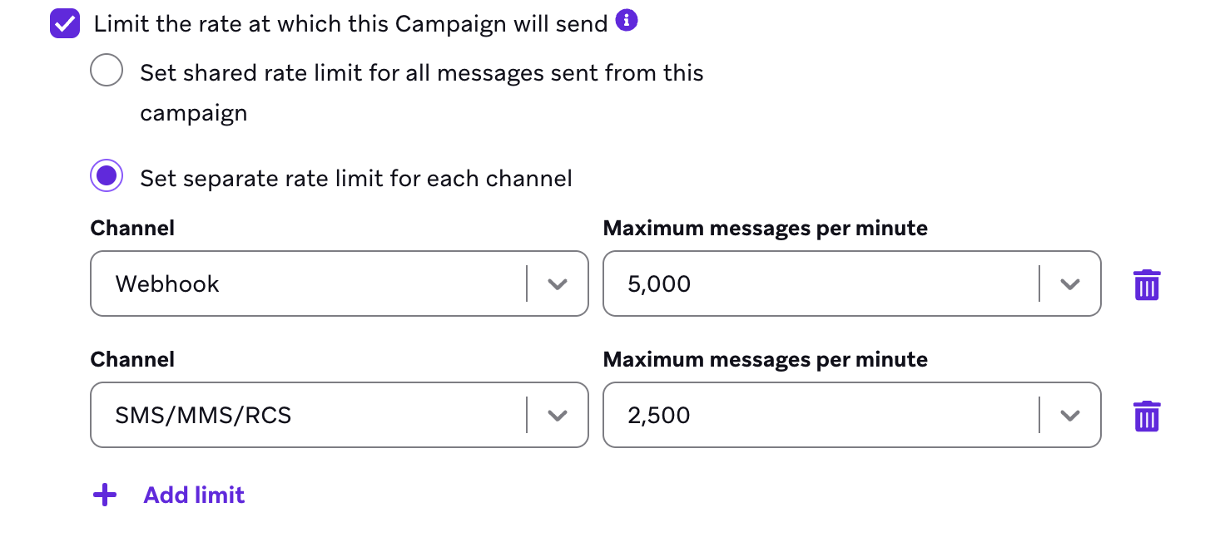Select separate rate limit for each channel
The image size is (1210, 552).
point(107,175)
